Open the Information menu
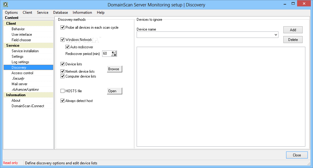The image size is (313, 168). coord(82,12)
